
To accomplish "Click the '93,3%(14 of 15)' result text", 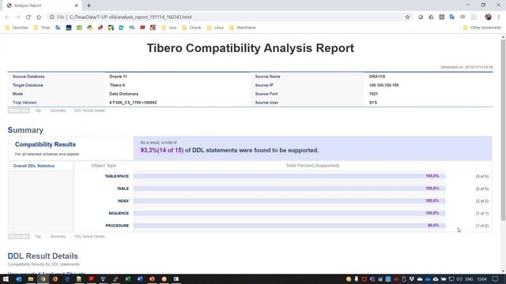I will (161, 151).
